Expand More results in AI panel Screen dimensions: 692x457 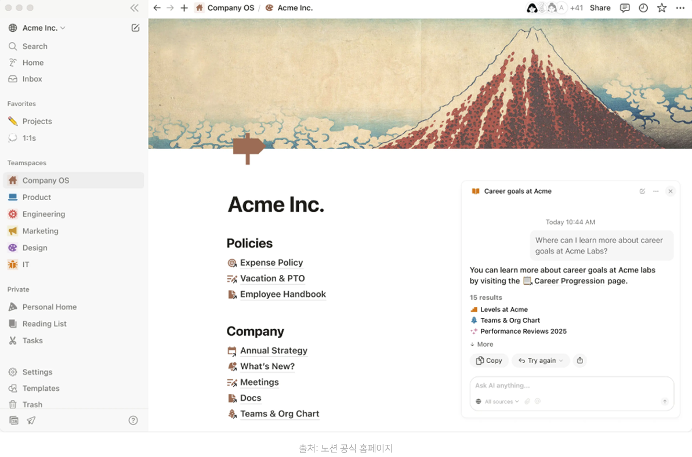point(481,344)
